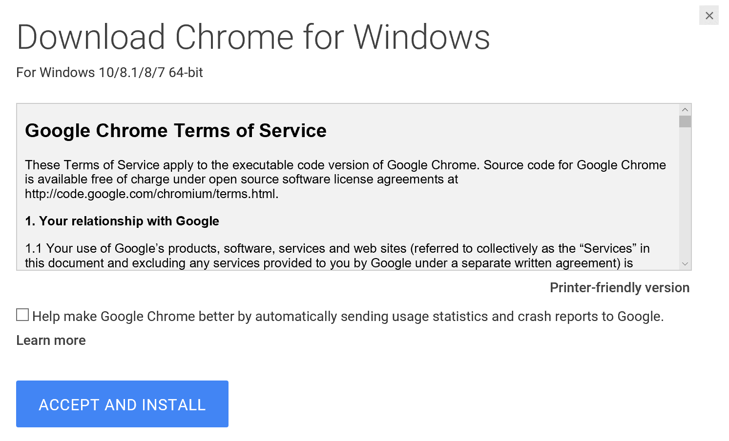Click the 'Google Chrome Terms of Service' heading
This screenshot has height=441, width=729.
[x=176, y=131]
